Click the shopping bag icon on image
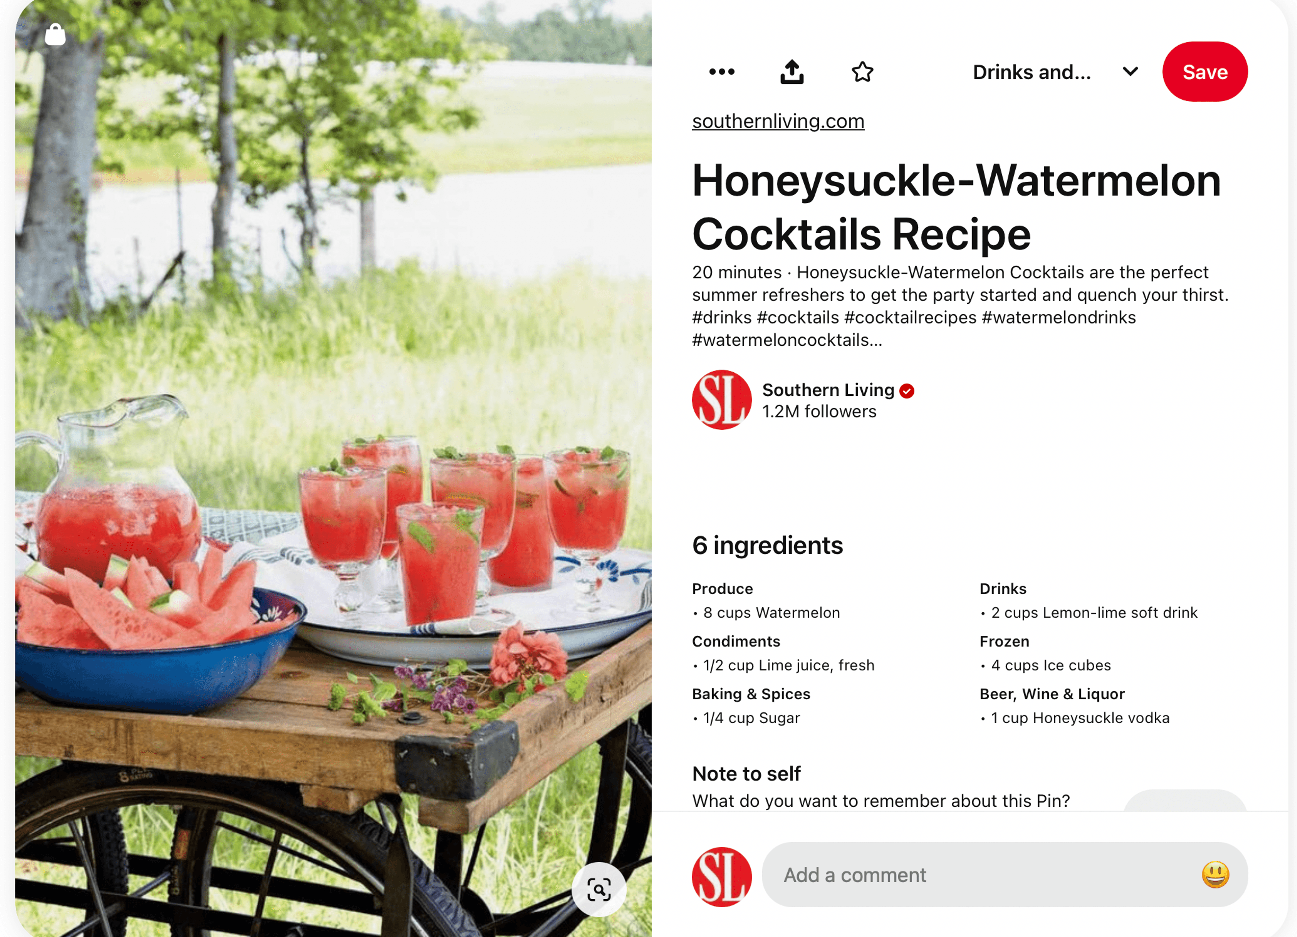This screenshot has height=937, width=1297. click(x=55, y=34)
